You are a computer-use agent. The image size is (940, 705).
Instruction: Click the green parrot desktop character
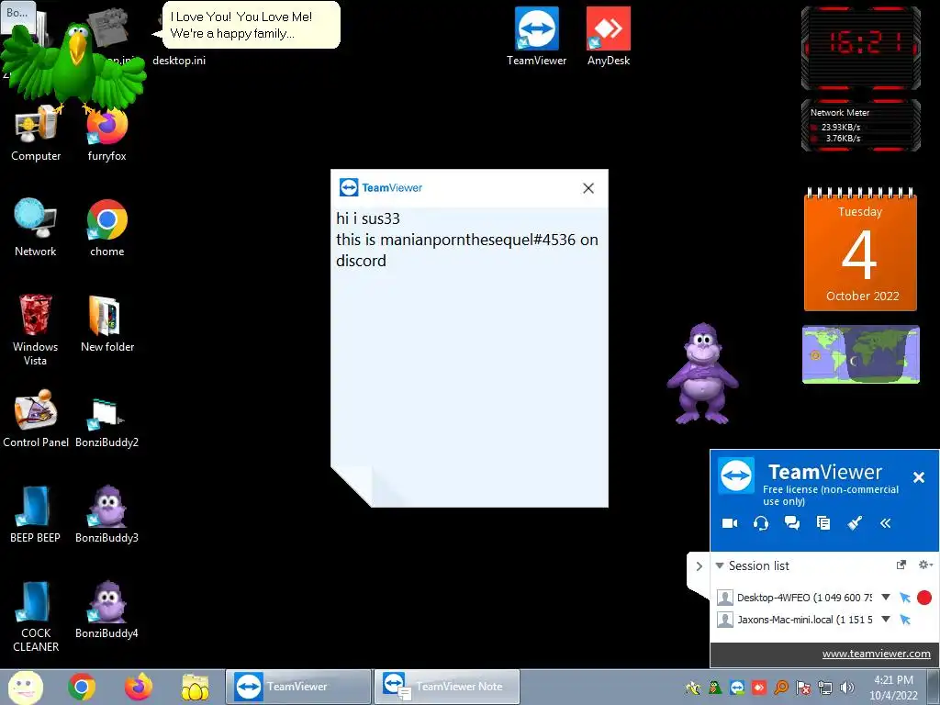(x=73, y=67)
